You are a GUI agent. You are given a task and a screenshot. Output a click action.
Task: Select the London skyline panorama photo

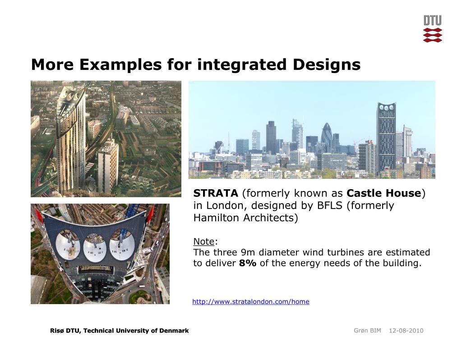[x=312, y=130]
